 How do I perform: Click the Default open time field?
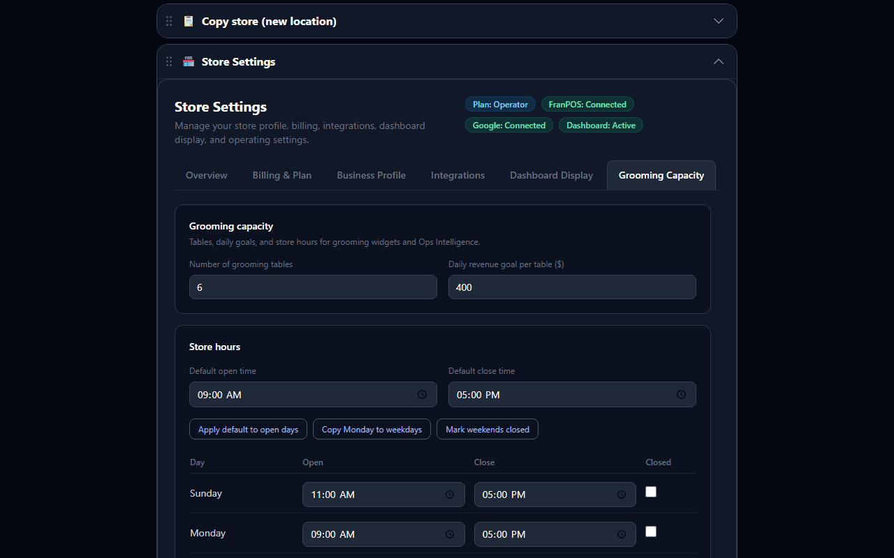[313, 395]
